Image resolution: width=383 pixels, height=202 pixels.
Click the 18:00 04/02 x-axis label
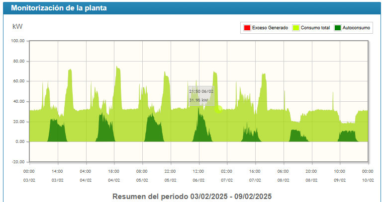[114, 176]
